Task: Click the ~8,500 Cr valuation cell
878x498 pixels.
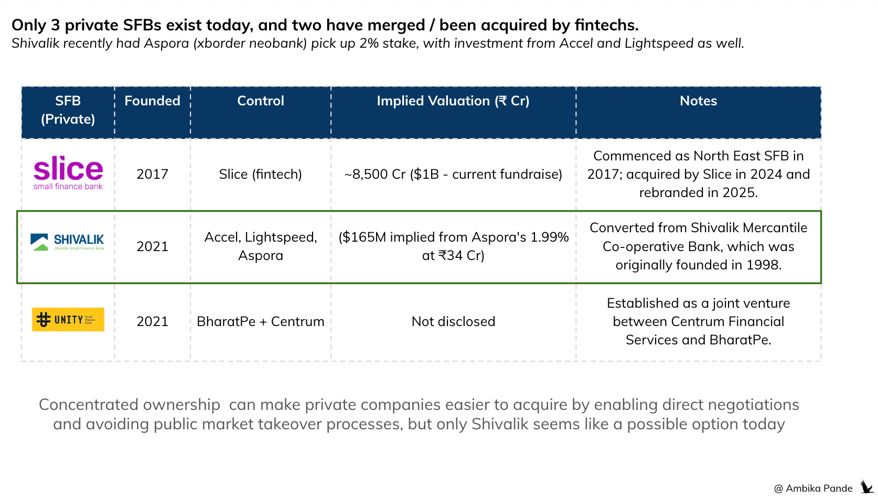Action: tap(453, 174)
